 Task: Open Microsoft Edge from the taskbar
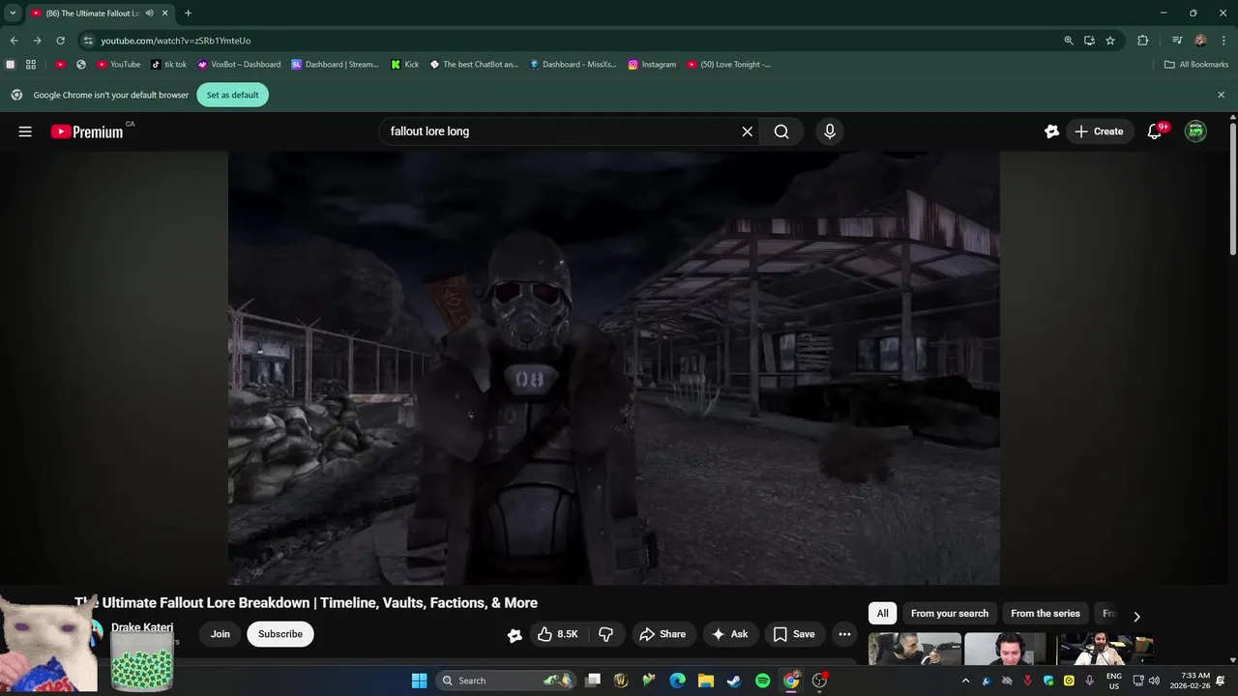click(677, 681)
